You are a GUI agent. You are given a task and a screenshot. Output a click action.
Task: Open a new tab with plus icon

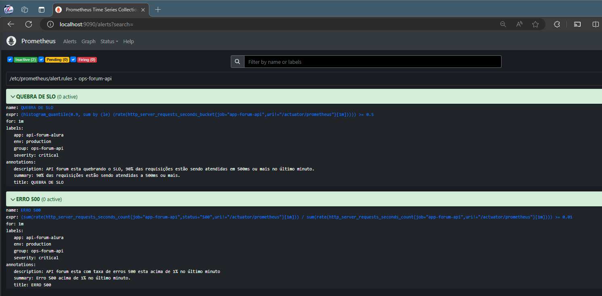point(158,9)
